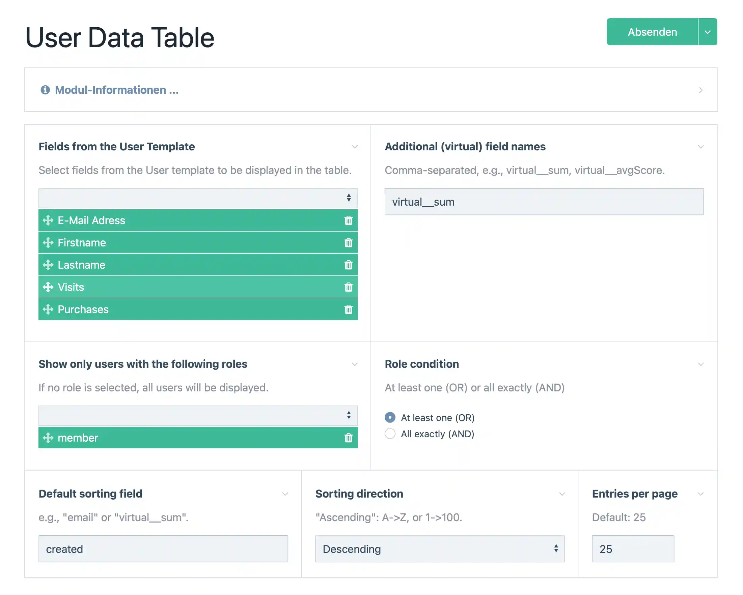Click the drag handle on the Visits field

[x=48, y=287]
